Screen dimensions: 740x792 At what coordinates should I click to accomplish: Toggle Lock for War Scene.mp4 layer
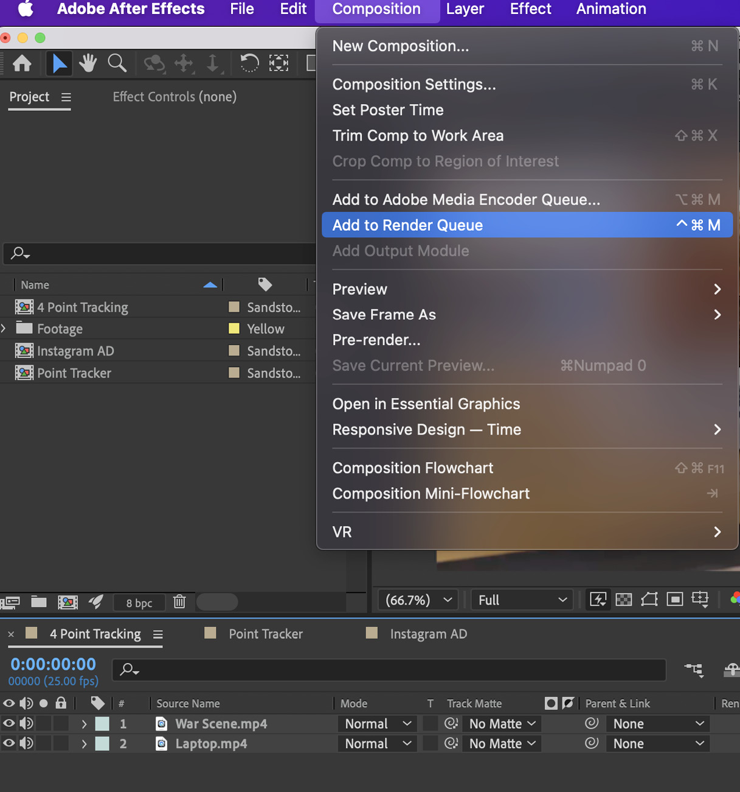click(60, 724)
